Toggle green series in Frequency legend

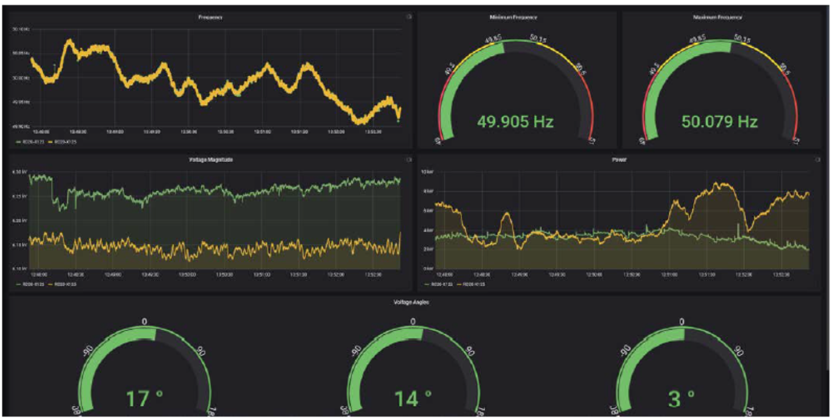(x=30, y=142)
